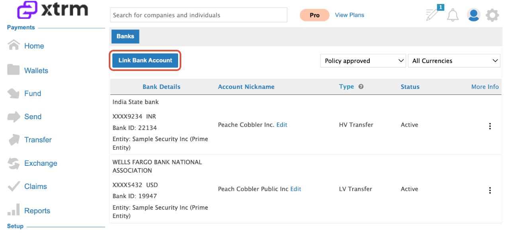Select the Fund icon in sidebar
This screenshot has width=512, height=234.
[x=14, y=93]
